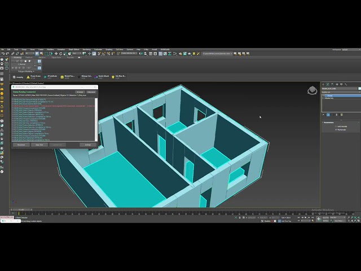Open the 3DGROUND menu
This screenshot has width=361, height=271.
[x=165, y=49]
